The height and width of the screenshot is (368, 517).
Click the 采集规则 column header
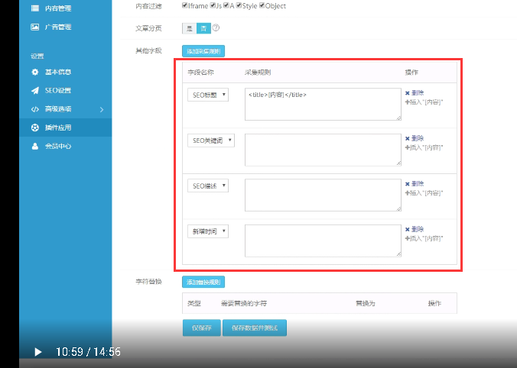(x=258, y=73)
